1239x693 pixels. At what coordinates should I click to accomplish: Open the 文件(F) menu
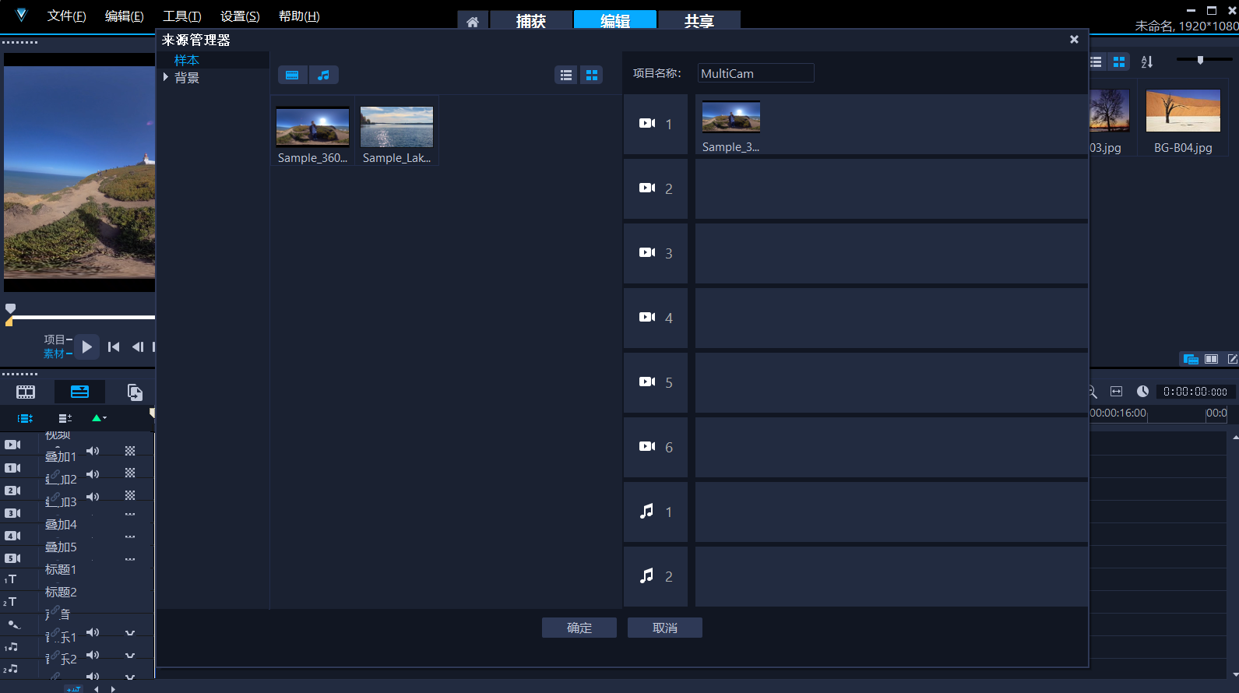(x=66, y=16)
